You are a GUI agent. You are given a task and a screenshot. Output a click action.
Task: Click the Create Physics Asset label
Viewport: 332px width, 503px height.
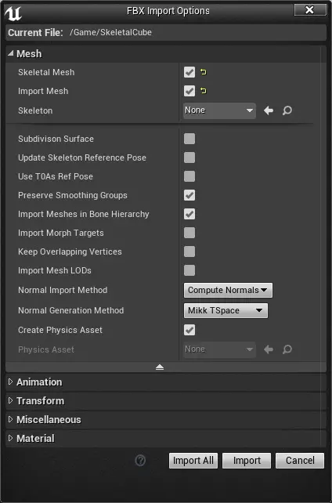(60, 330)
